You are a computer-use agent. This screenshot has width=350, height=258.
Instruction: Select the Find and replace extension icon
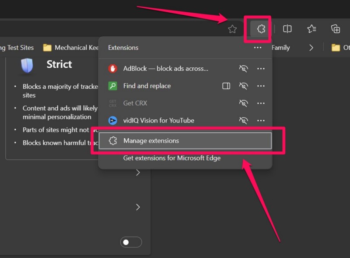(113, 86)
